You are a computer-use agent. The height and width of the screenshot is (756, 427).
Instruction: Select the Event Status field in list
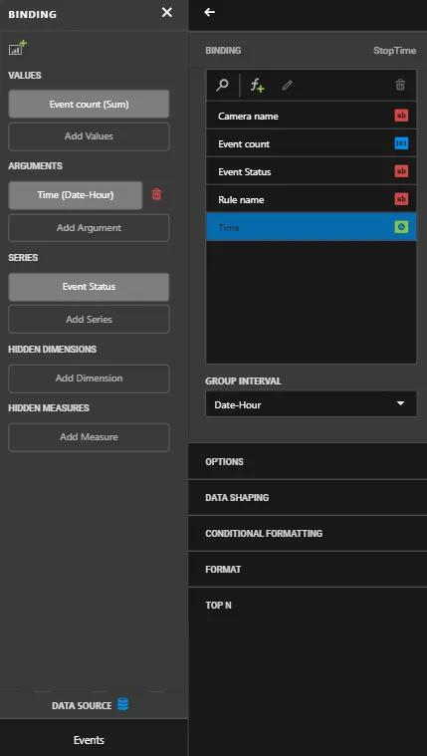(311, 171)
